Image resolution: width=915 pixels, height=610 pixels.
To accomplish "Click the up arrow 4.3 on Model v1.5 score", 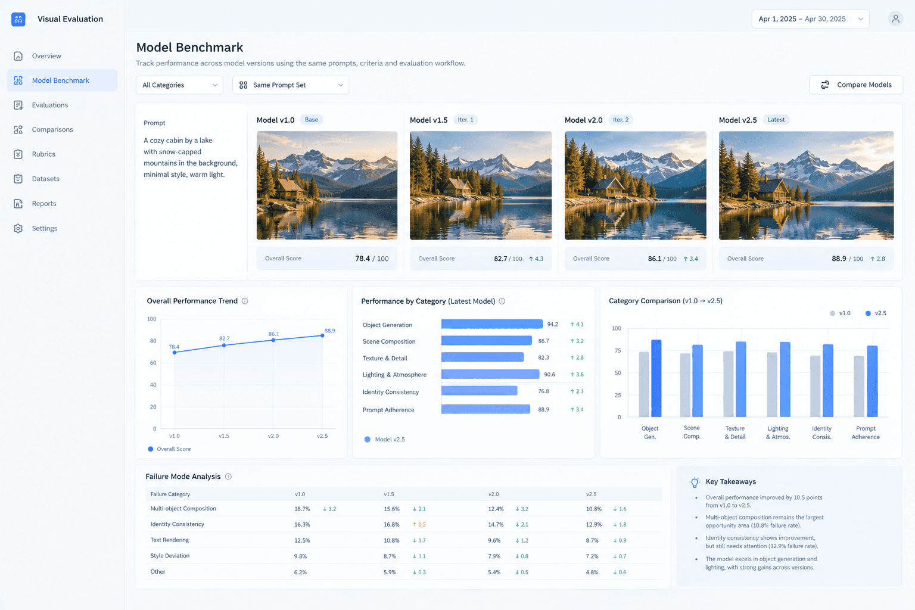I will tap(536, 259).
